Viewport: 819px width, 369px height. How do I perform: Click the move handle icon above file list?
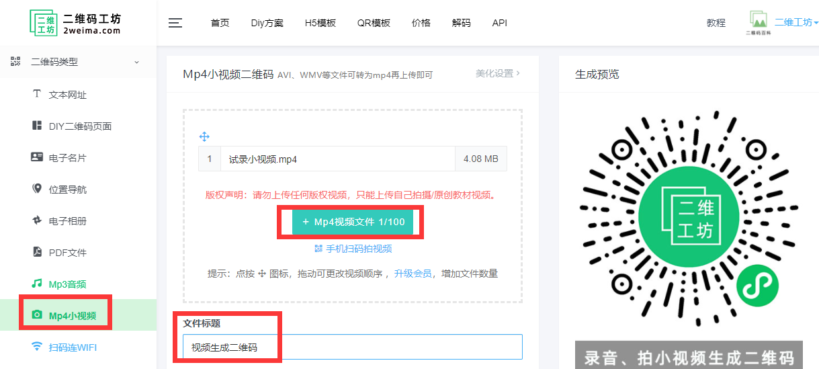click(x=205, y=136)
